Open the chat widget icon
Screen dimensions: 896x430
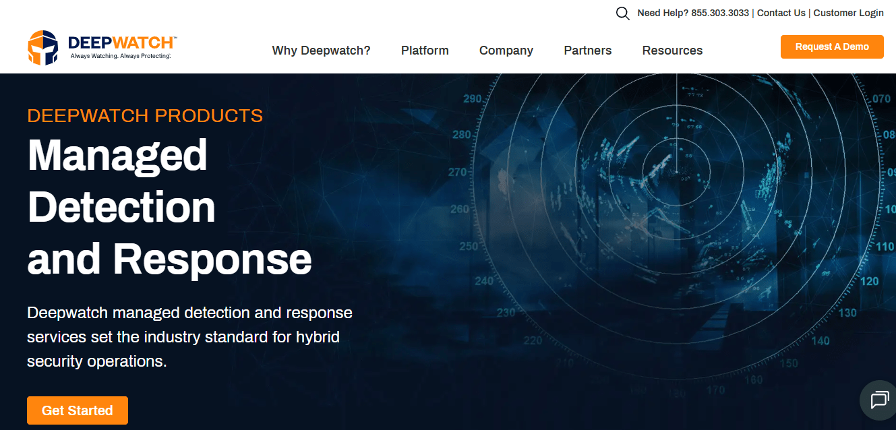[879, 400]
